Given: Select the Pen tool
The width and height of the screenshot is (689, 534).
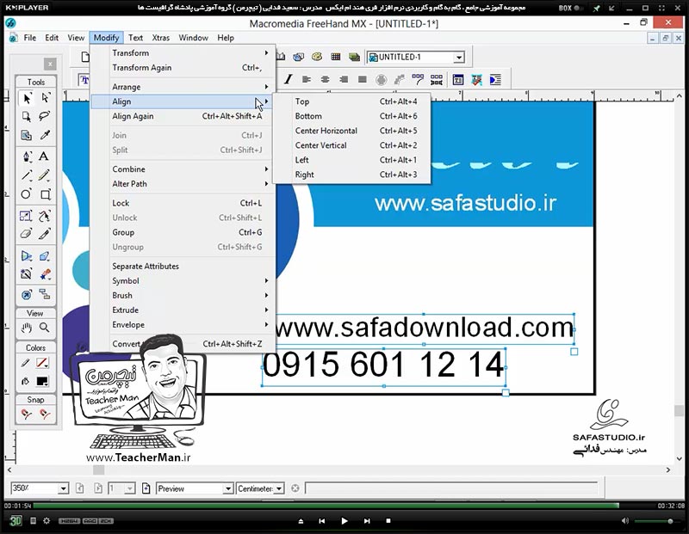Looking at the screenshot, I should tap(27, 157).
